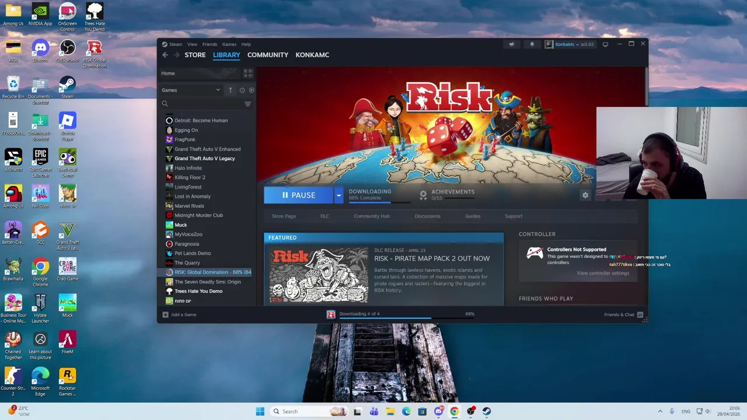Sort library list with the up arrow icon

(230, 90)
